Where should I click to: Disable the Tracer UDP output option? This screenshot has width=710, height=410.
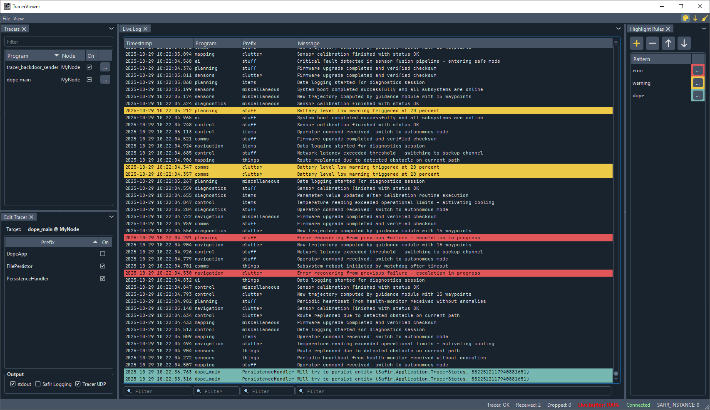(x=78, y=384)
